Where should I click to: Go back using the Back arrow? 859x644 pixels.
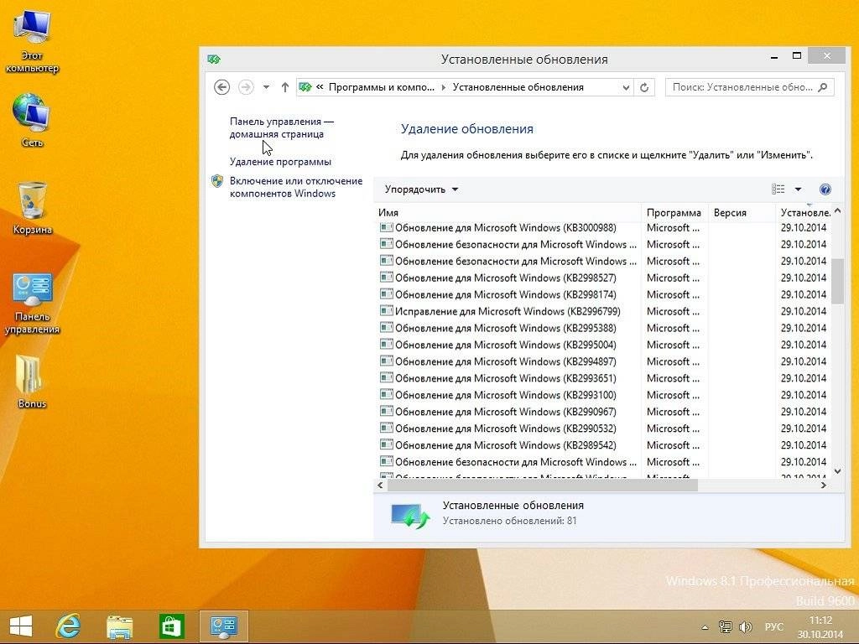221,87
